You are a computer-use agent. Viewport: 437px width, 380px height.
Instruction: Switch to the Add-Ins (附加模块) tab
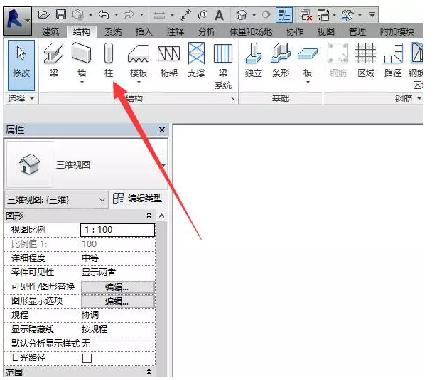(x=397, y=32)
